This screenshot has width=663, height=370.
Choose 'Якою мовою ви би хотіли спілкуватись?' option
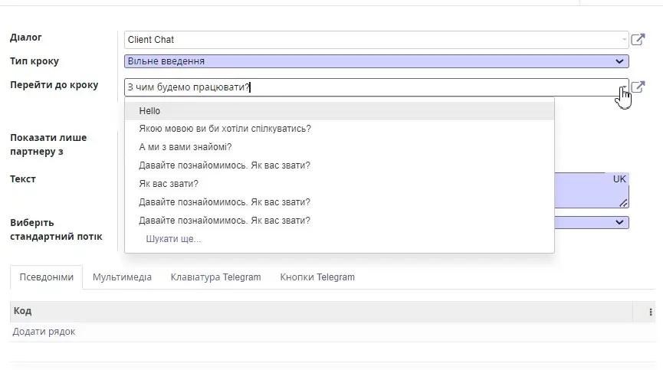225,129
